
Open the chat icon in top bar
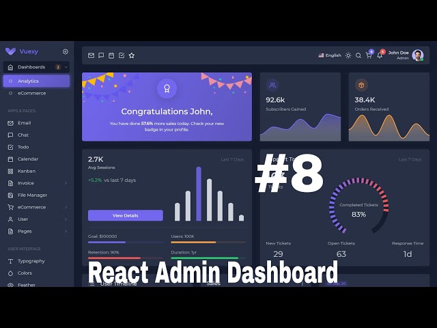click(x=101, y=55)
